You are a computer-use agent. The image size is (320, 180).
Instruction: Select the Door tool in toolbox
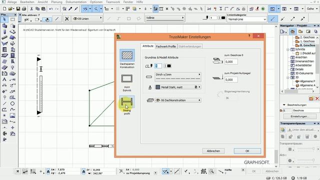pyautogui.click(x=12, y=55)
